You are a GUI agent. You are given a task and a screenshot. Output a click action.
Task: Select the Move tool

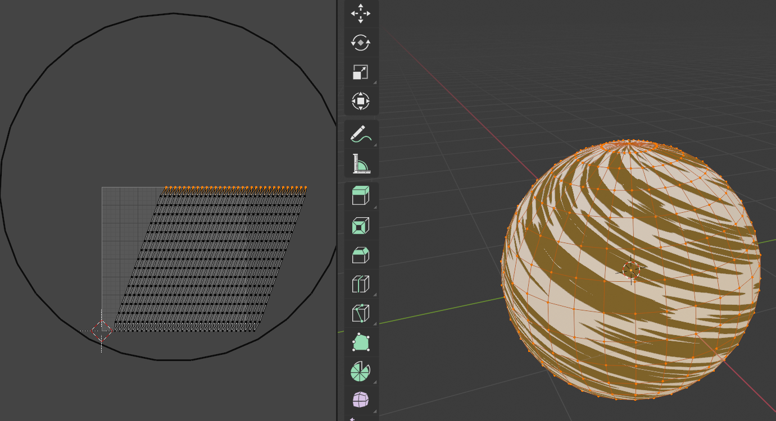click(360, 13)
